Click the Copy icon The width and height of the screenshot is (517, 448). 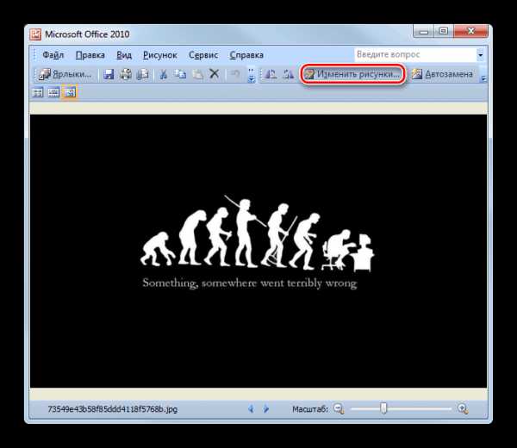pyautogui.click(x=180, y=74)
